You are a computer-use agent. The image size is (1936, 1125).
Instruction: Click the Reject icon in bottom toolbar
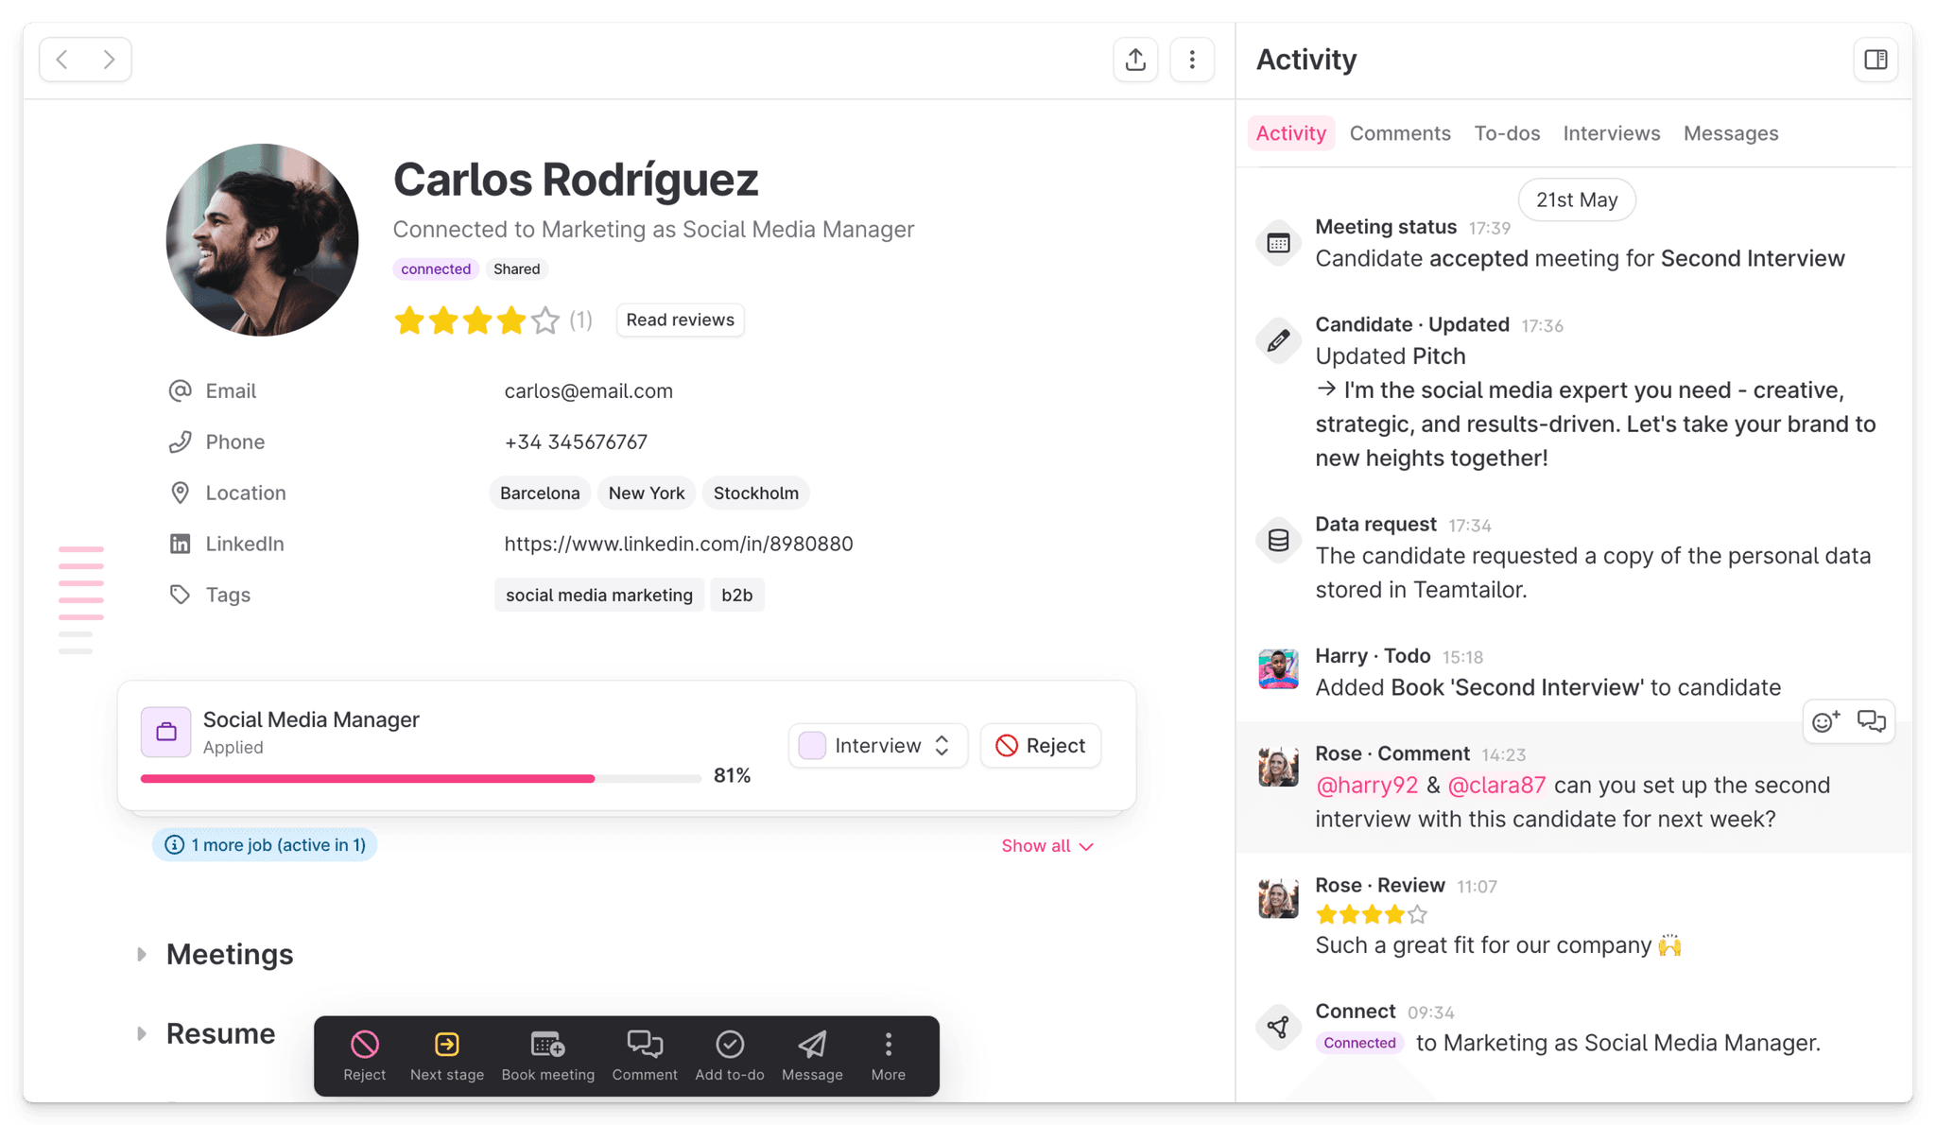pyautogui.click(x=365, y=1045)
